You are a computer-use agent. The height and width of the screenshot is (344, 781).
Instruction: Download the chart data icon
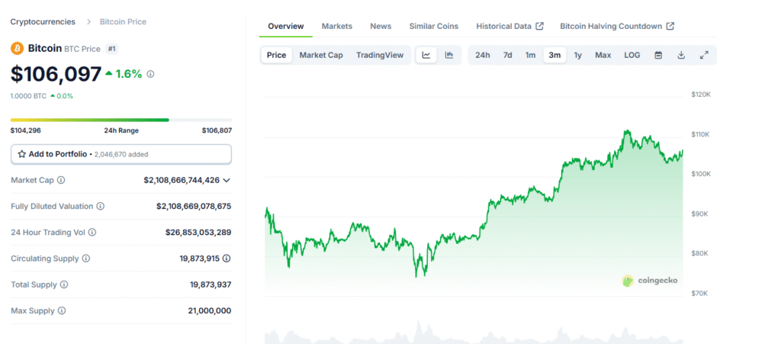[681, 55]
